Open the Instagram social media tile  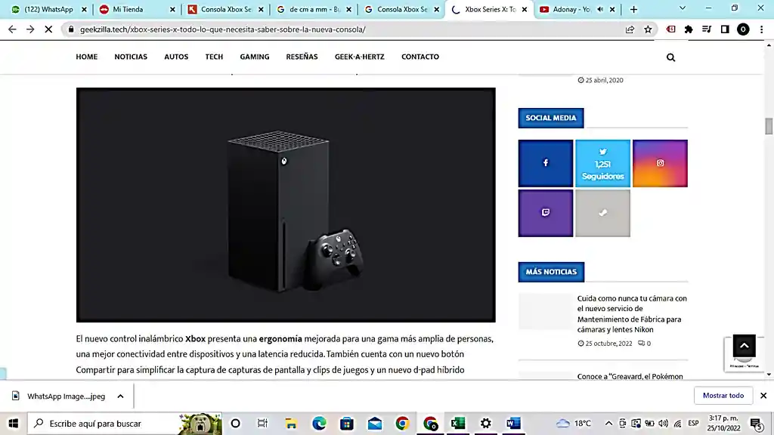(x=660, y=163)
